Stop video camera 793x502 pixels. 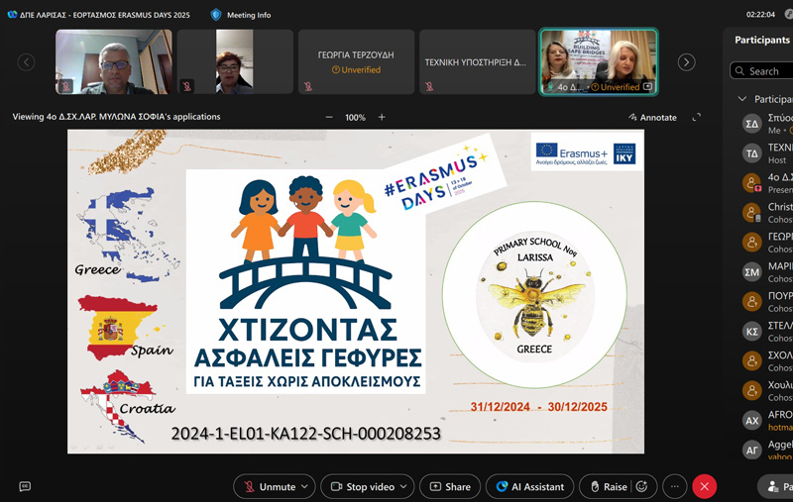[x=362, y=486]
